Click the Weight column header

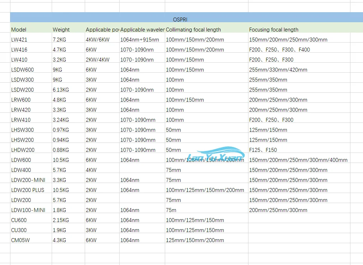[x=68, y=28]
